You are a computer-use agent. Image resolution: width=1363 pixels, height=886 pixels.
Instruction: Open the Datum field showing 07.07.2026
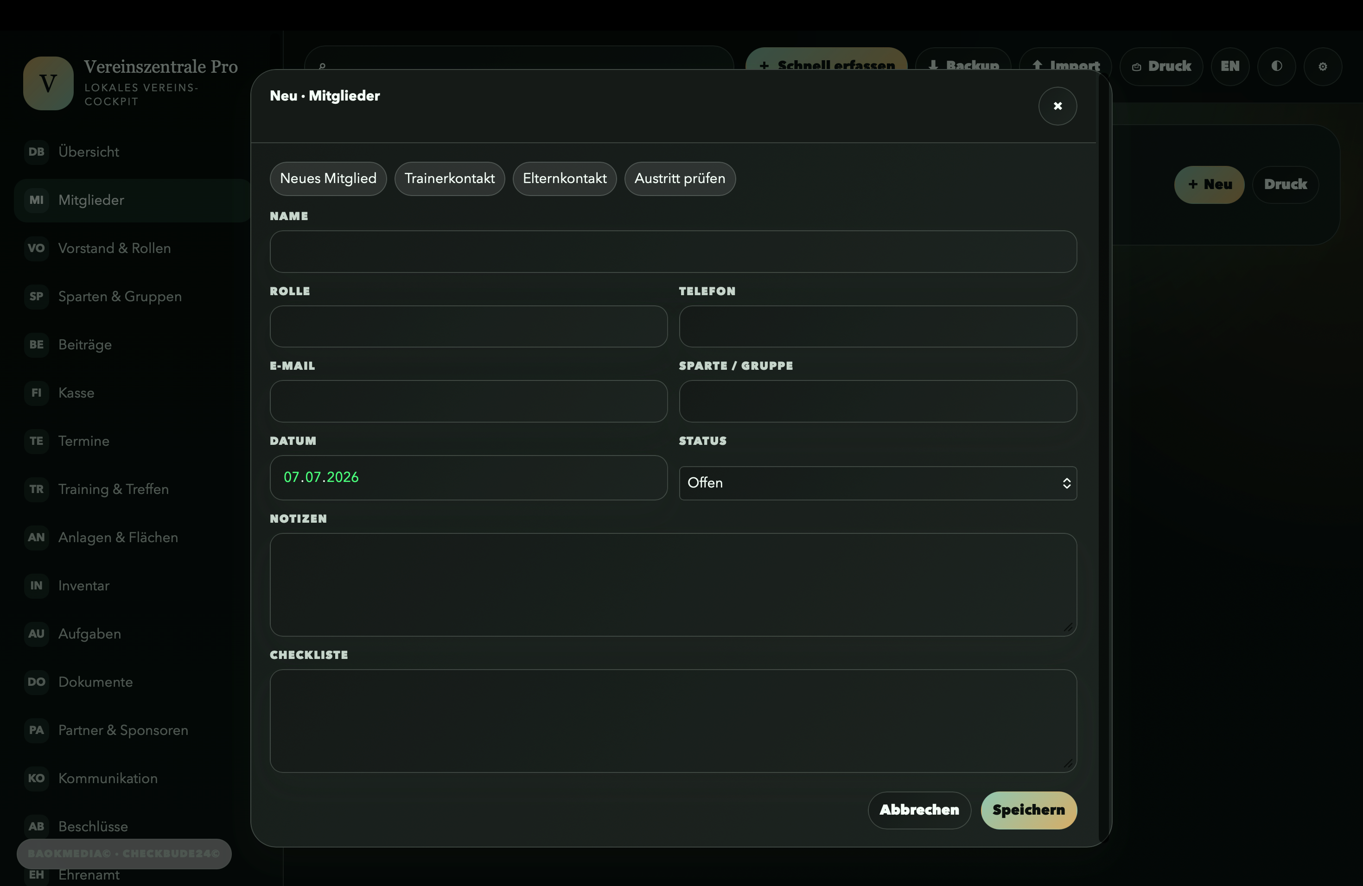pos(468,477)
